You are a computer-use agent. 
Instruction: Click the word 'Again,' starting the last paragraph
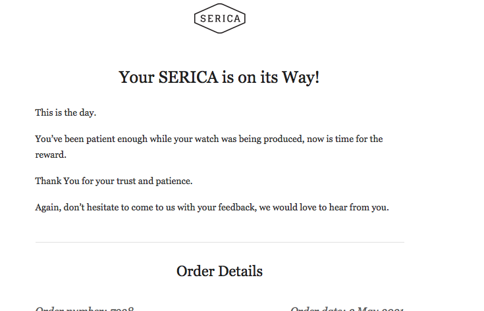[x=48, y=208]
